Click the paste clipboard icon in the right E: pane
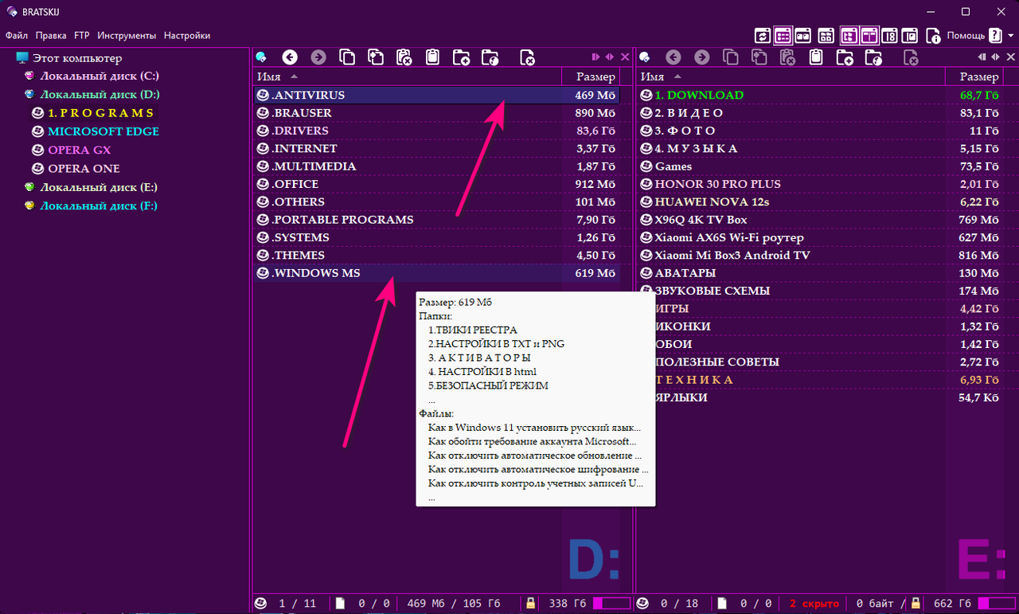The width and height of the screenshot is (1019, 614). click(x=815, y=57)
